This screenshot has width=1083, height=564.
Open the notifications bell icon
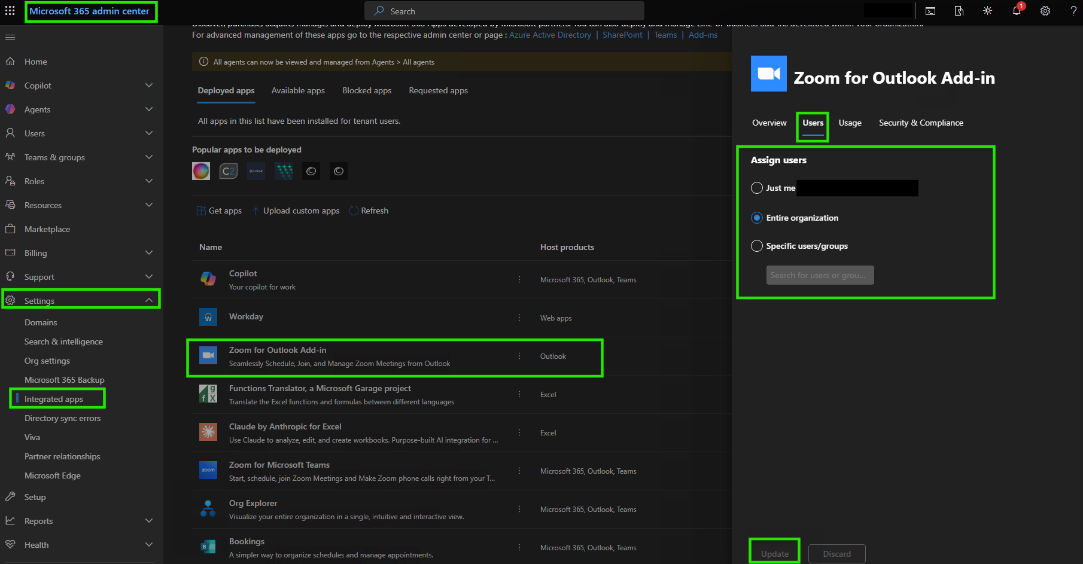[x=1017, y=11]
